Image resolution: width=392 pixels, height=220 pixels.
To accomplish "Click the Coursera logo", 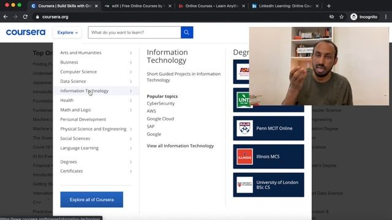I will (26, 32).
